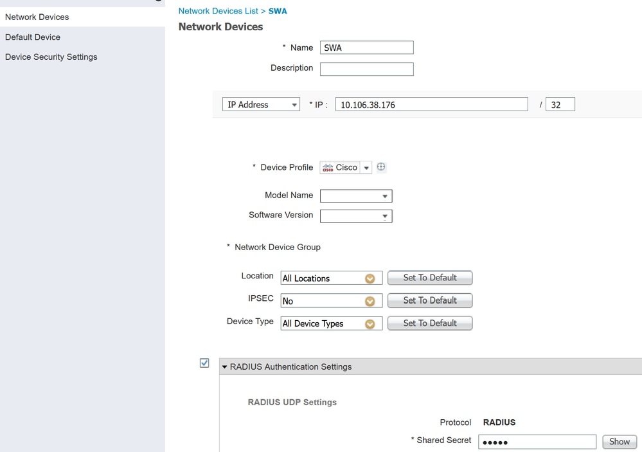642x452 pixels.
Task: Click the Cisco logo in Device Profile
Action: (328, 168)
